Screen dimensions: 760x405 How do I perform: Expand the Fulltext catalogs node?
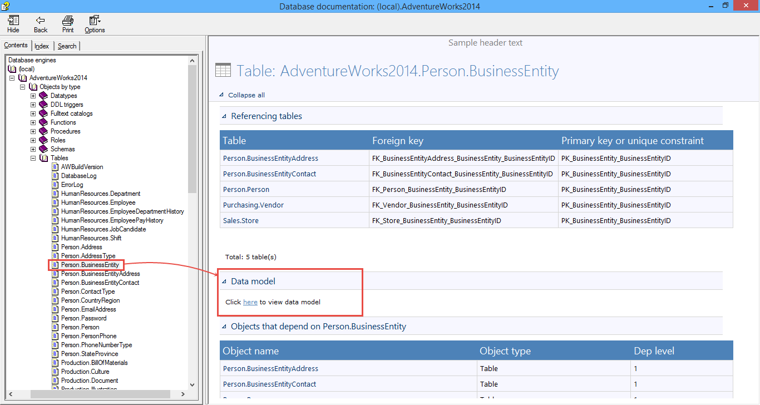[x=33, y=113]
